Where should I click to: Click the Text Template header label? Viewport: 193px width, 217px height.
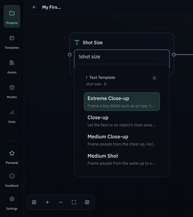pyautogui.click(x=102, y=77)
